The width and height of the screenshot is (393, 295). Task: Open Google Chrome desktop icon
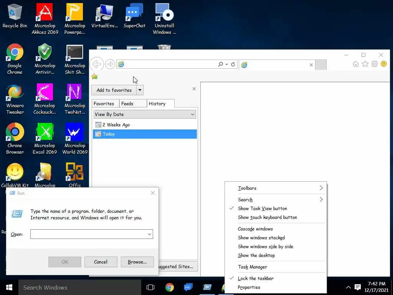(15, 59)
